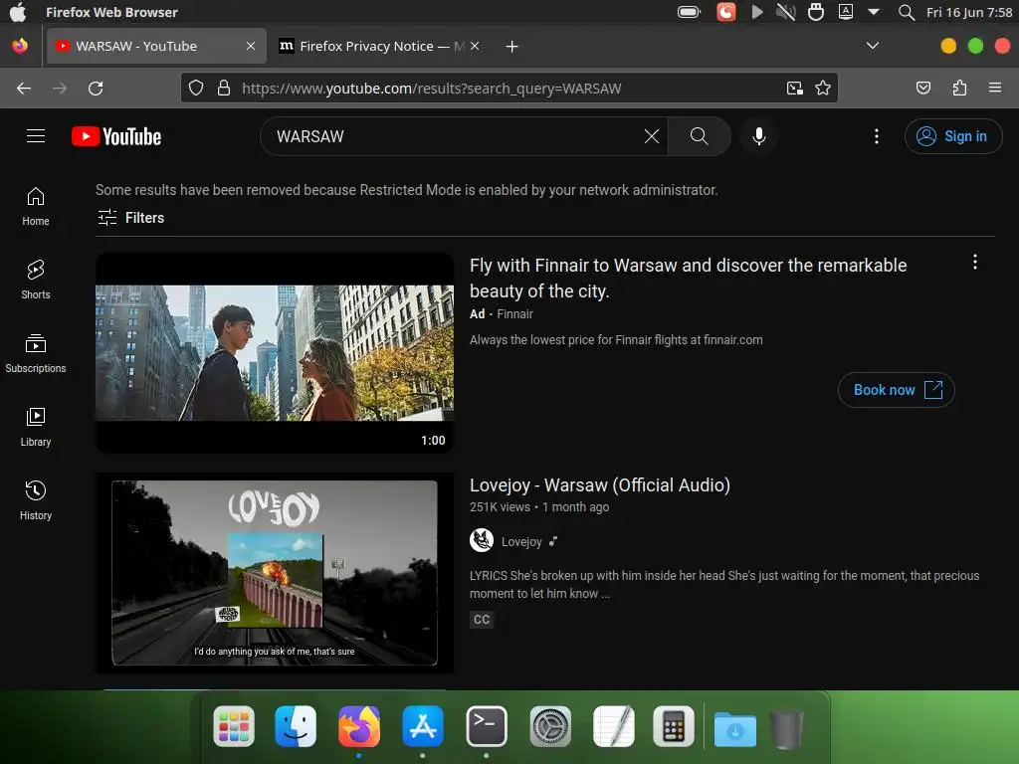This screenshot has width=1019, height=764.
Task: Click the play tray icon
Action: point(757,12)
